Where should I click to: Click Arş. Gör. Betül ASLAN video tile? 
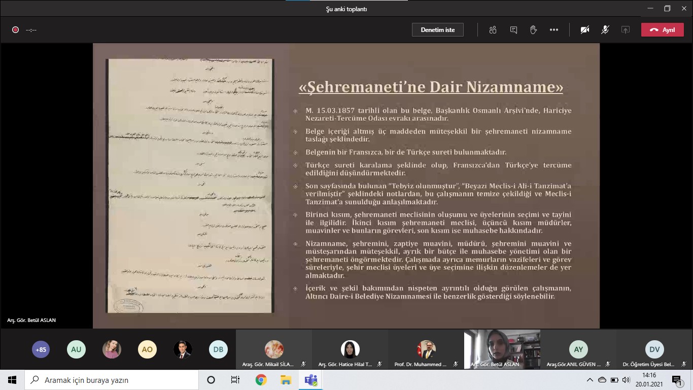click(x=502, y=348)
